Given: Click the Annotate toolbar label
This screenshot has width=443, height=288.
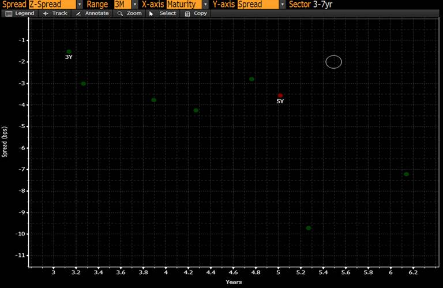Looking at the screenshot, I should pyautogui.click(x=97, y=13).
